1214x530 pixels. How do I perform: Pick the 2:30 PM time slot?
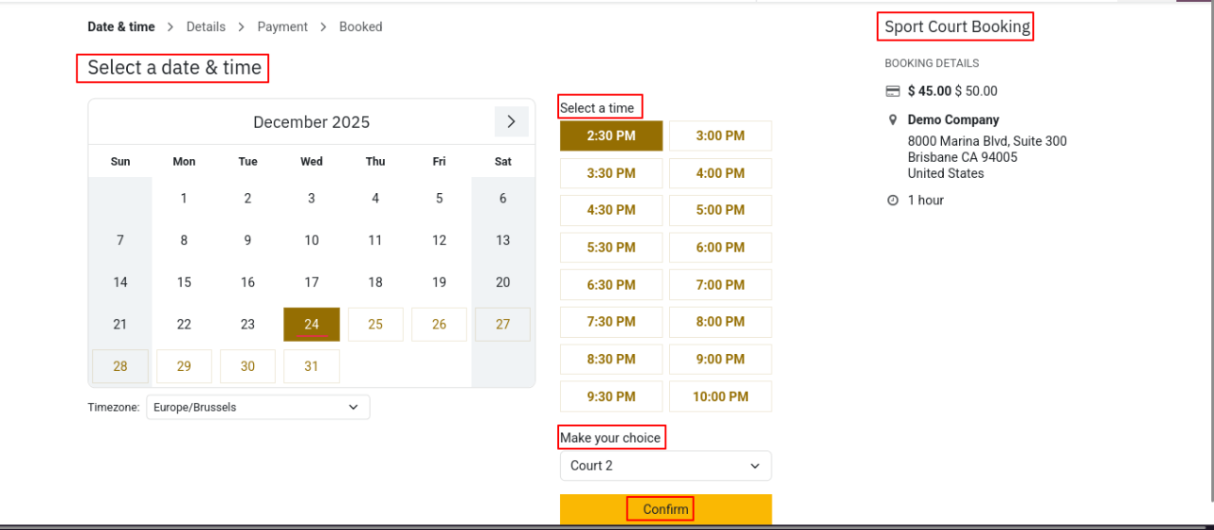(x=611, y=136)
